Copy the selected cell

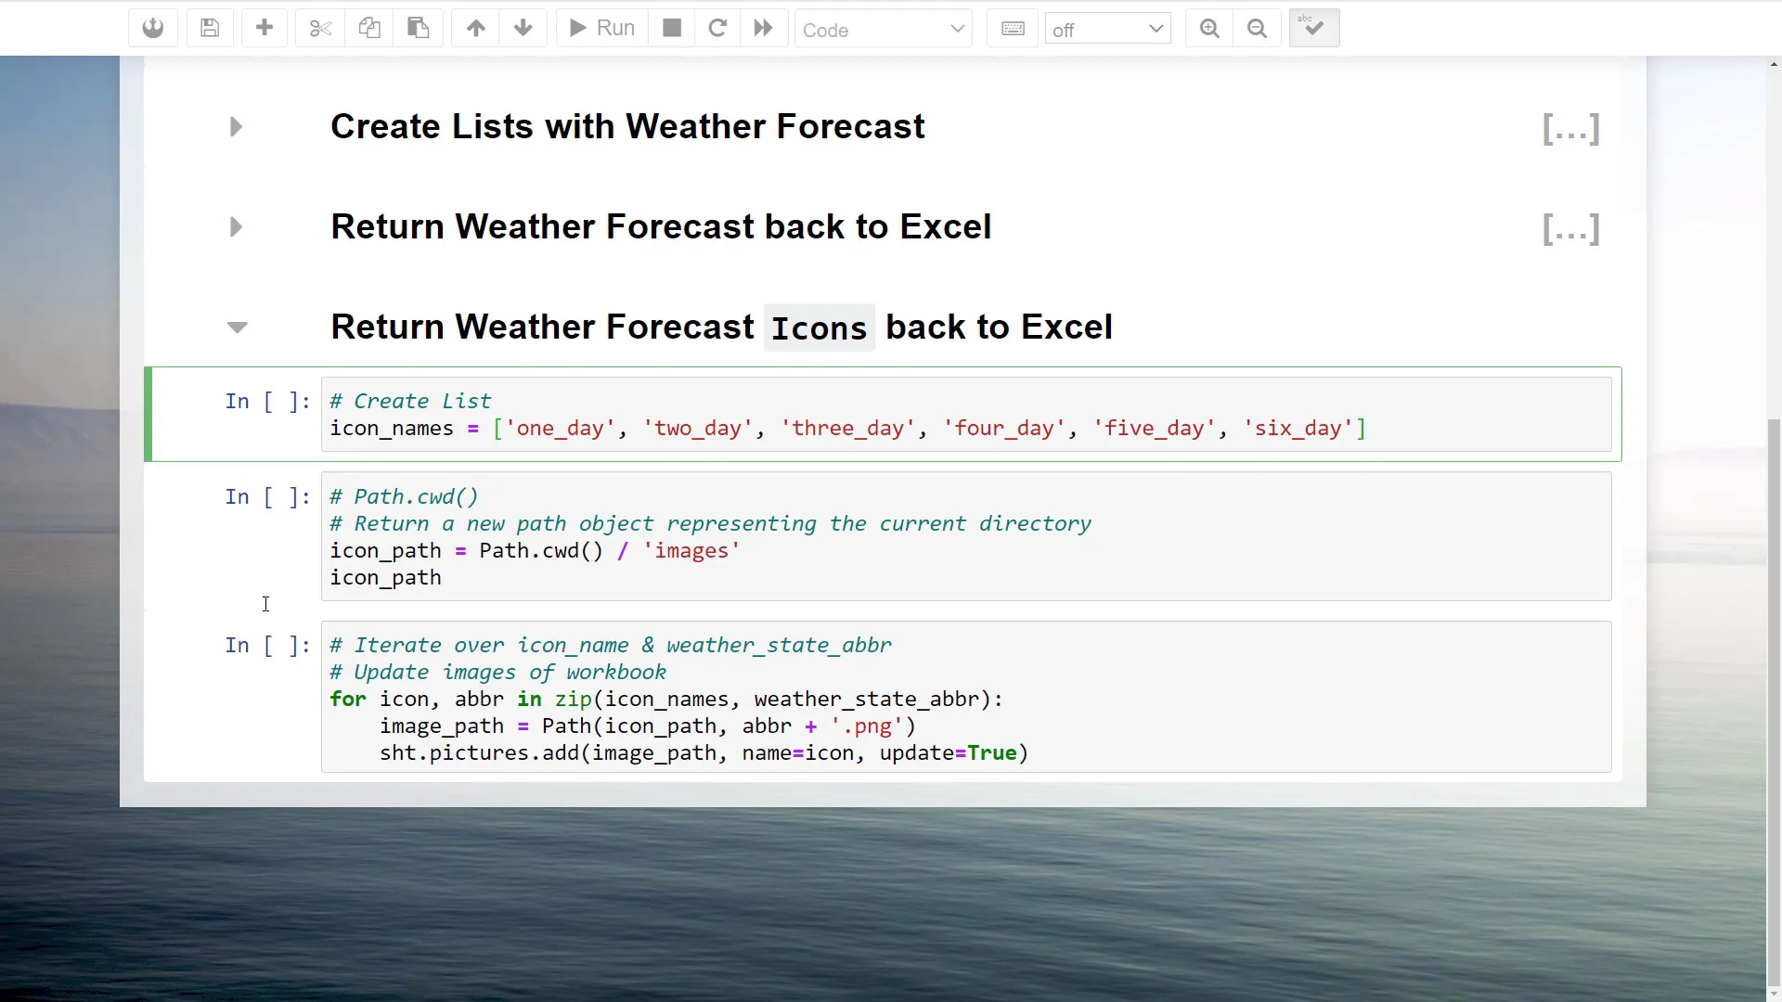(369, 28)
